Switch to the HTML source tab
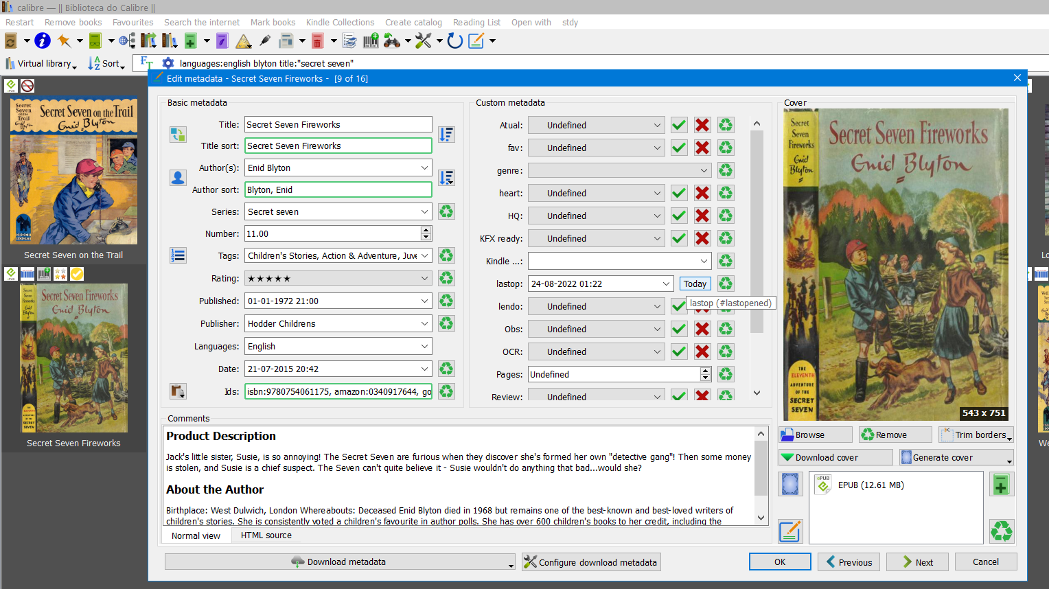The width and height of the screenshot is (1049, 589). pos(266,535)
